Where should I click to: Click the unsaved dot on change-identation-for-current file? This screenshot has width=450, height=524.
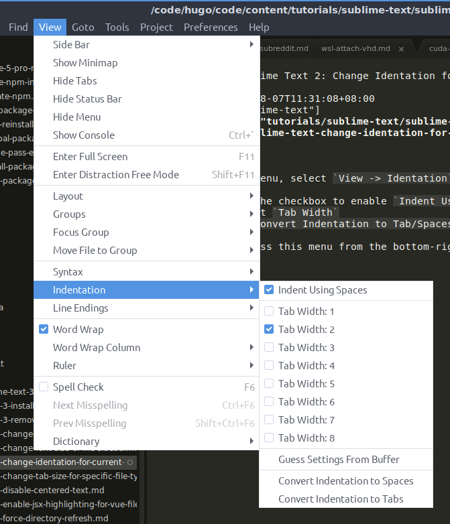click(130, 462)
